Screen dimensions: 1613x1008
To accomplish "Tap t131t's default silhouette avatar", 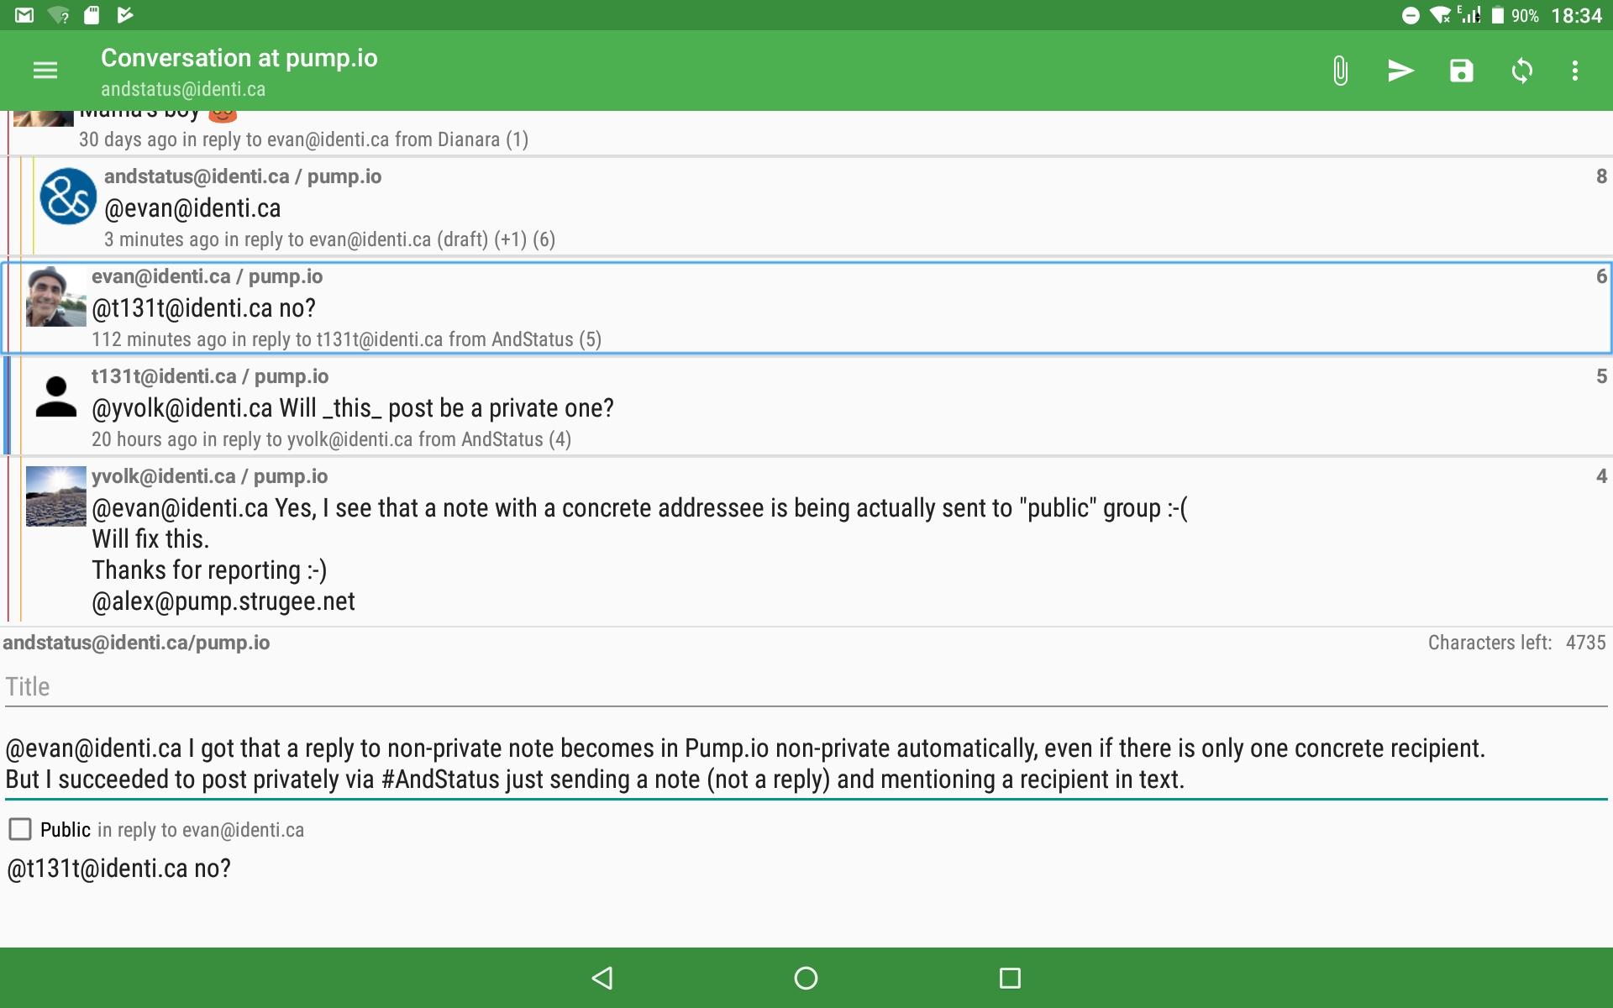I will (x=55, y=396).
